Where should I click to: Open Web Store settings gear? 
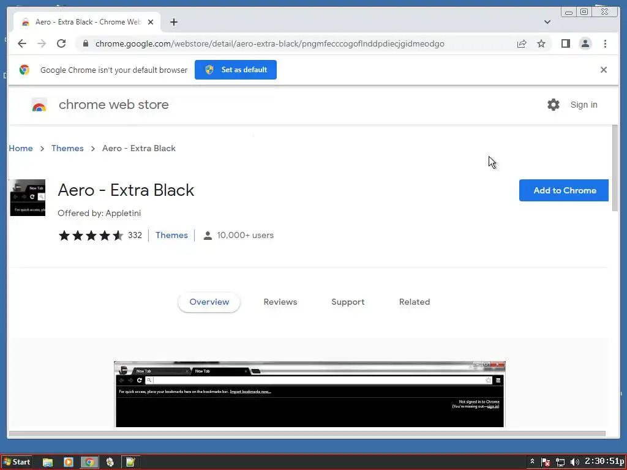coord(553,105)
